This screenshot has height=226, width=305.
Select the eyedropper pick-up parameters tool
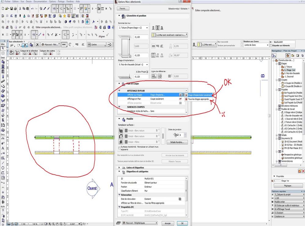point(45,9)
